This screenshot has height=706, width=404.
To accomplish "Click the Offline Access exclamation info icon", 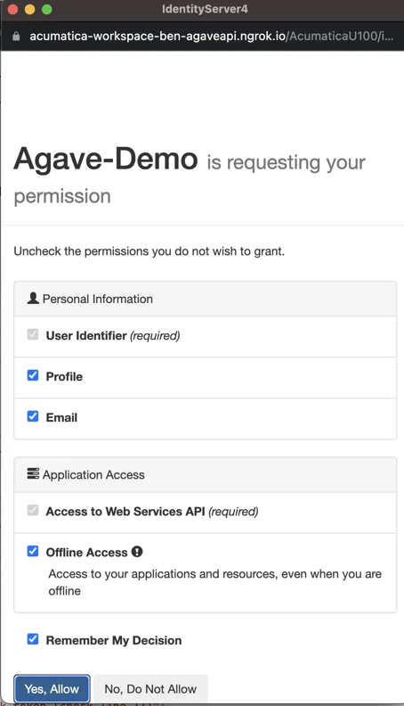I will [x=137, y=552].
